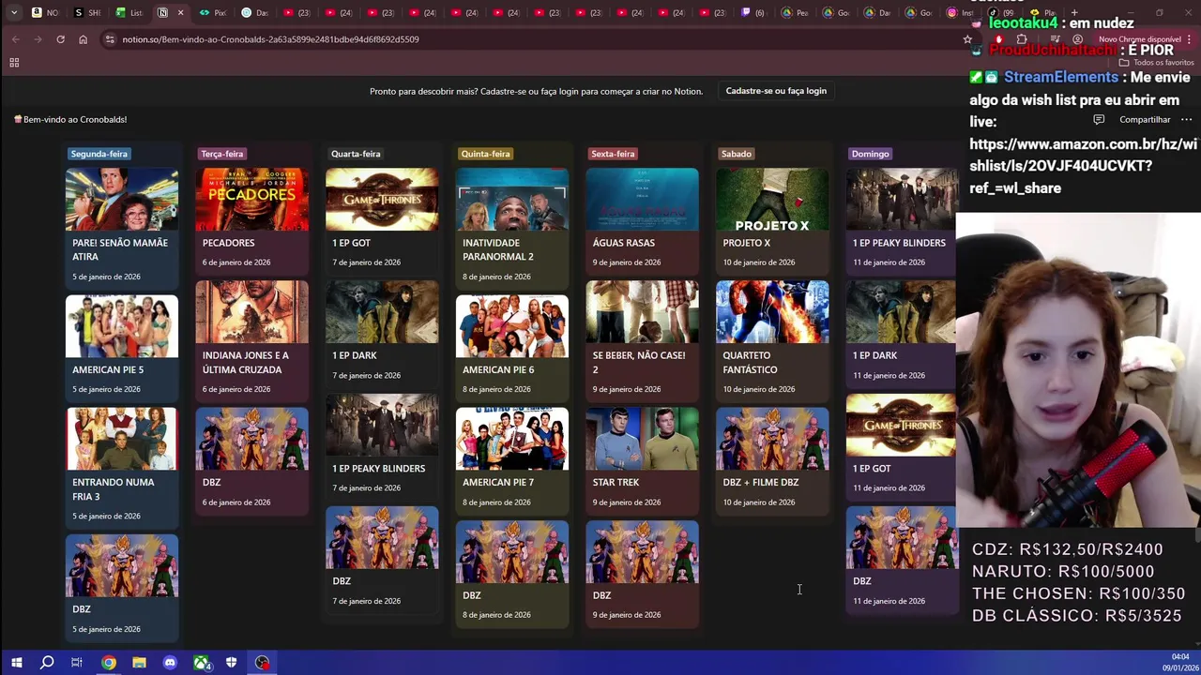Screen dimensions: 1201x675
Task: Open the PROJETO X card
Action: click(x=772, y=221)
